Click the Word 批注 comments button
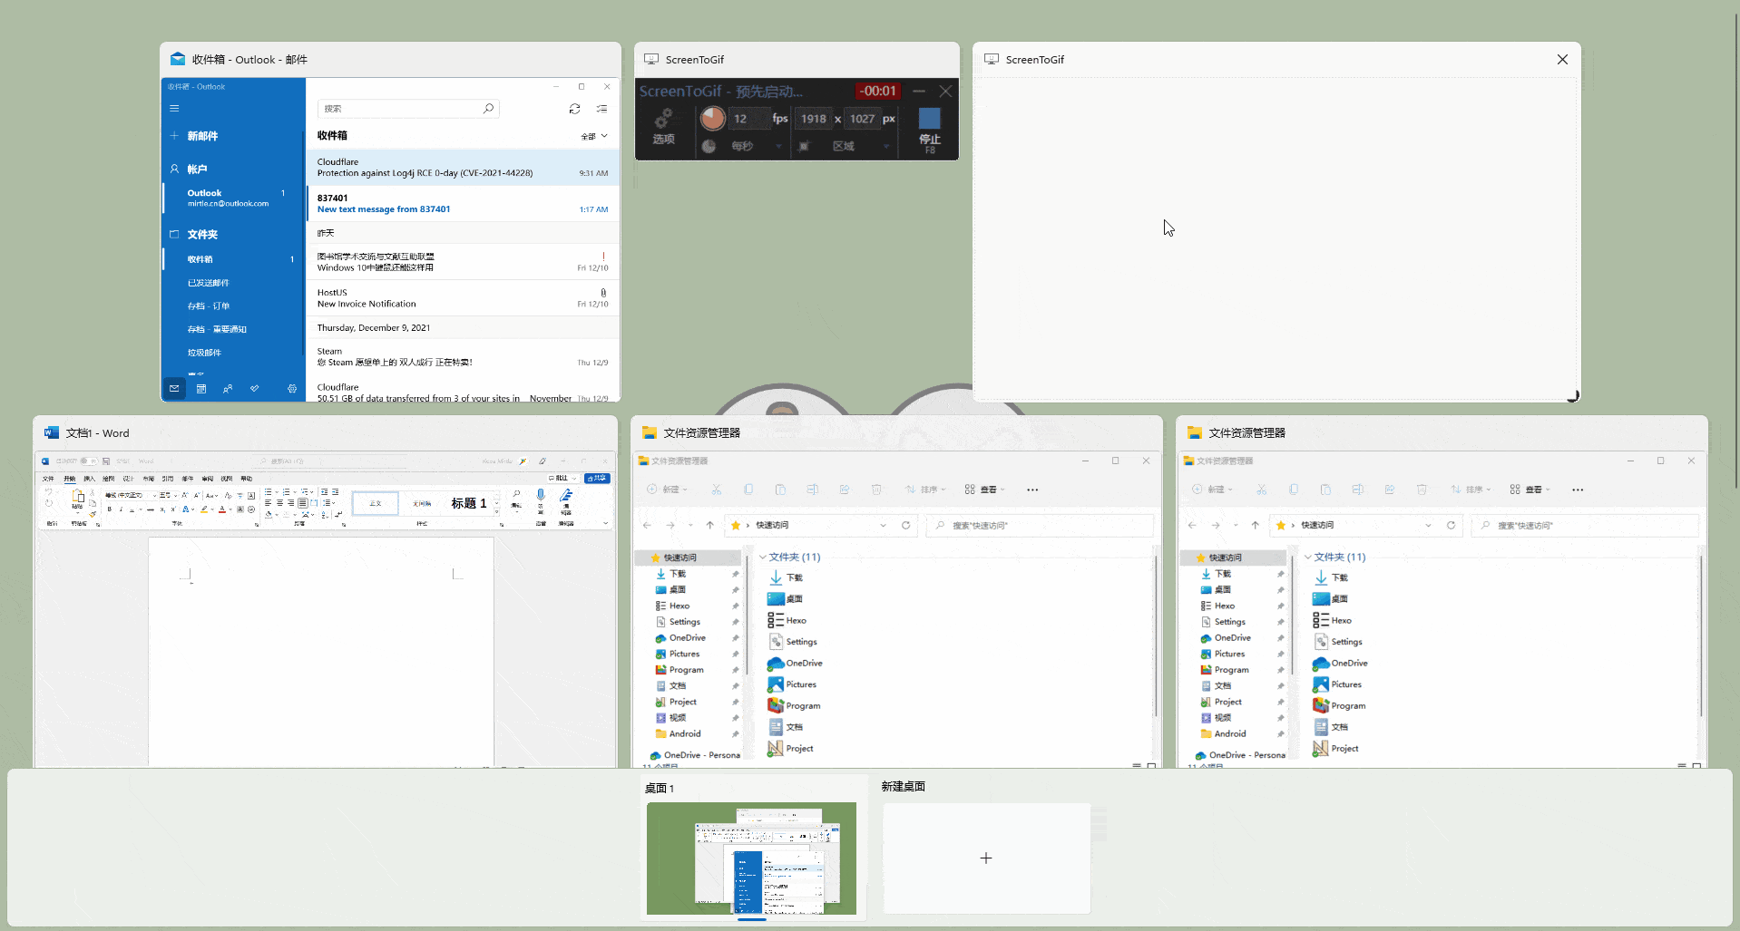Viewport: 1740px width, 931px height. [562, 478]
